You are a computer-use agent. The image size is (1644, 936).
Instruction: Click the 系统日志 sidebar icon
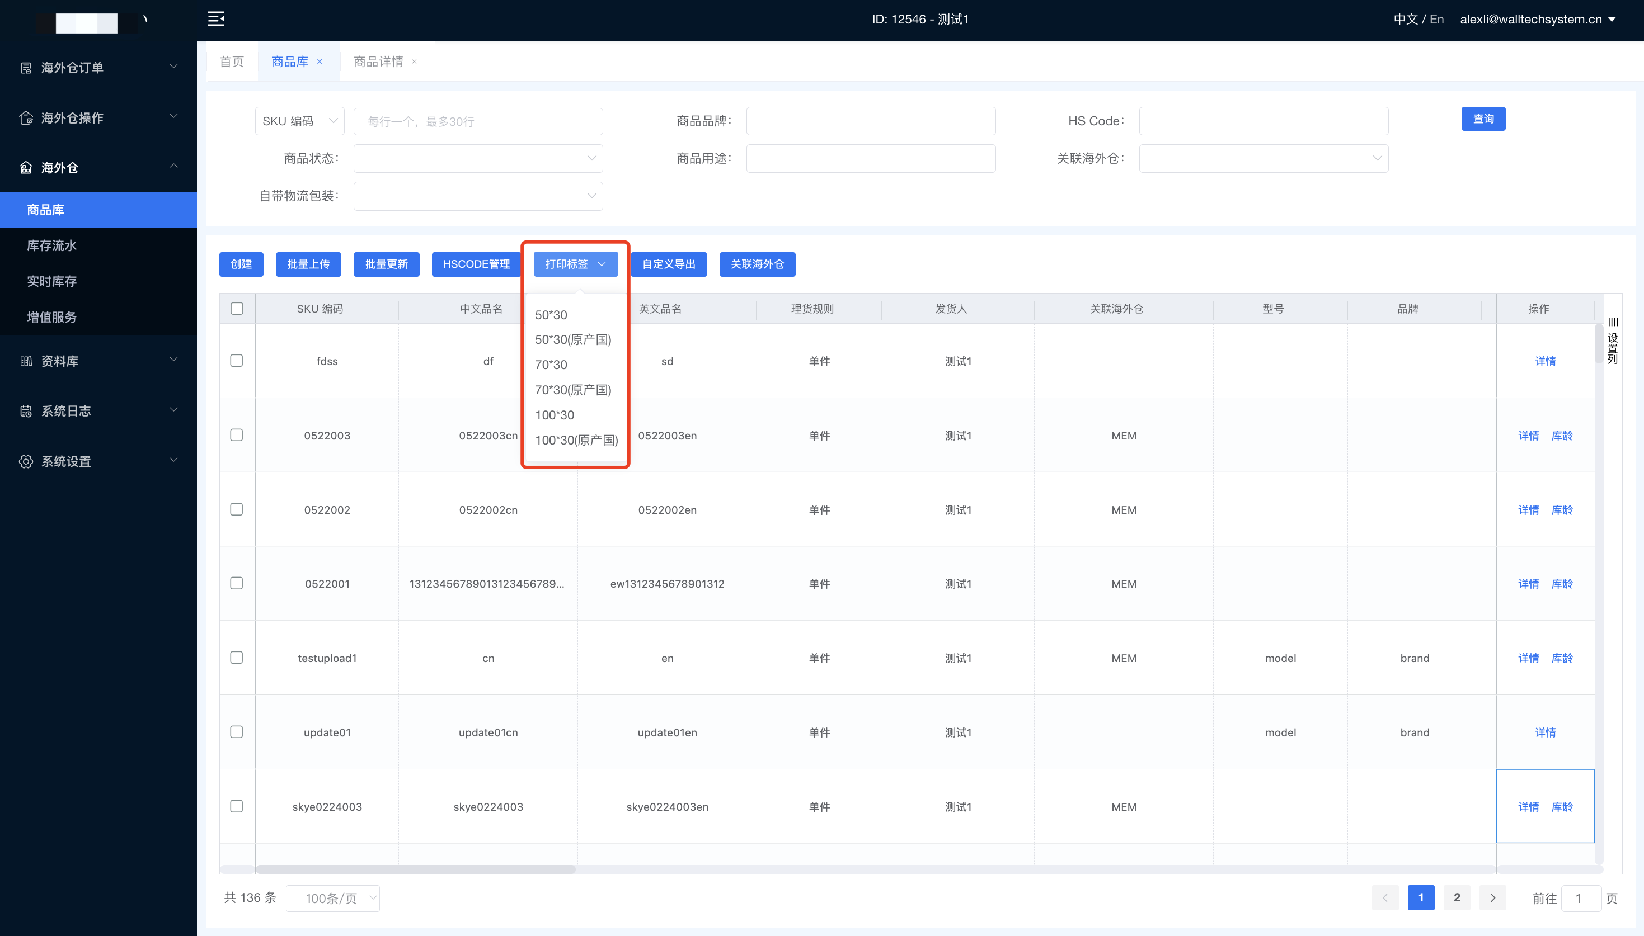click(26, 411)
